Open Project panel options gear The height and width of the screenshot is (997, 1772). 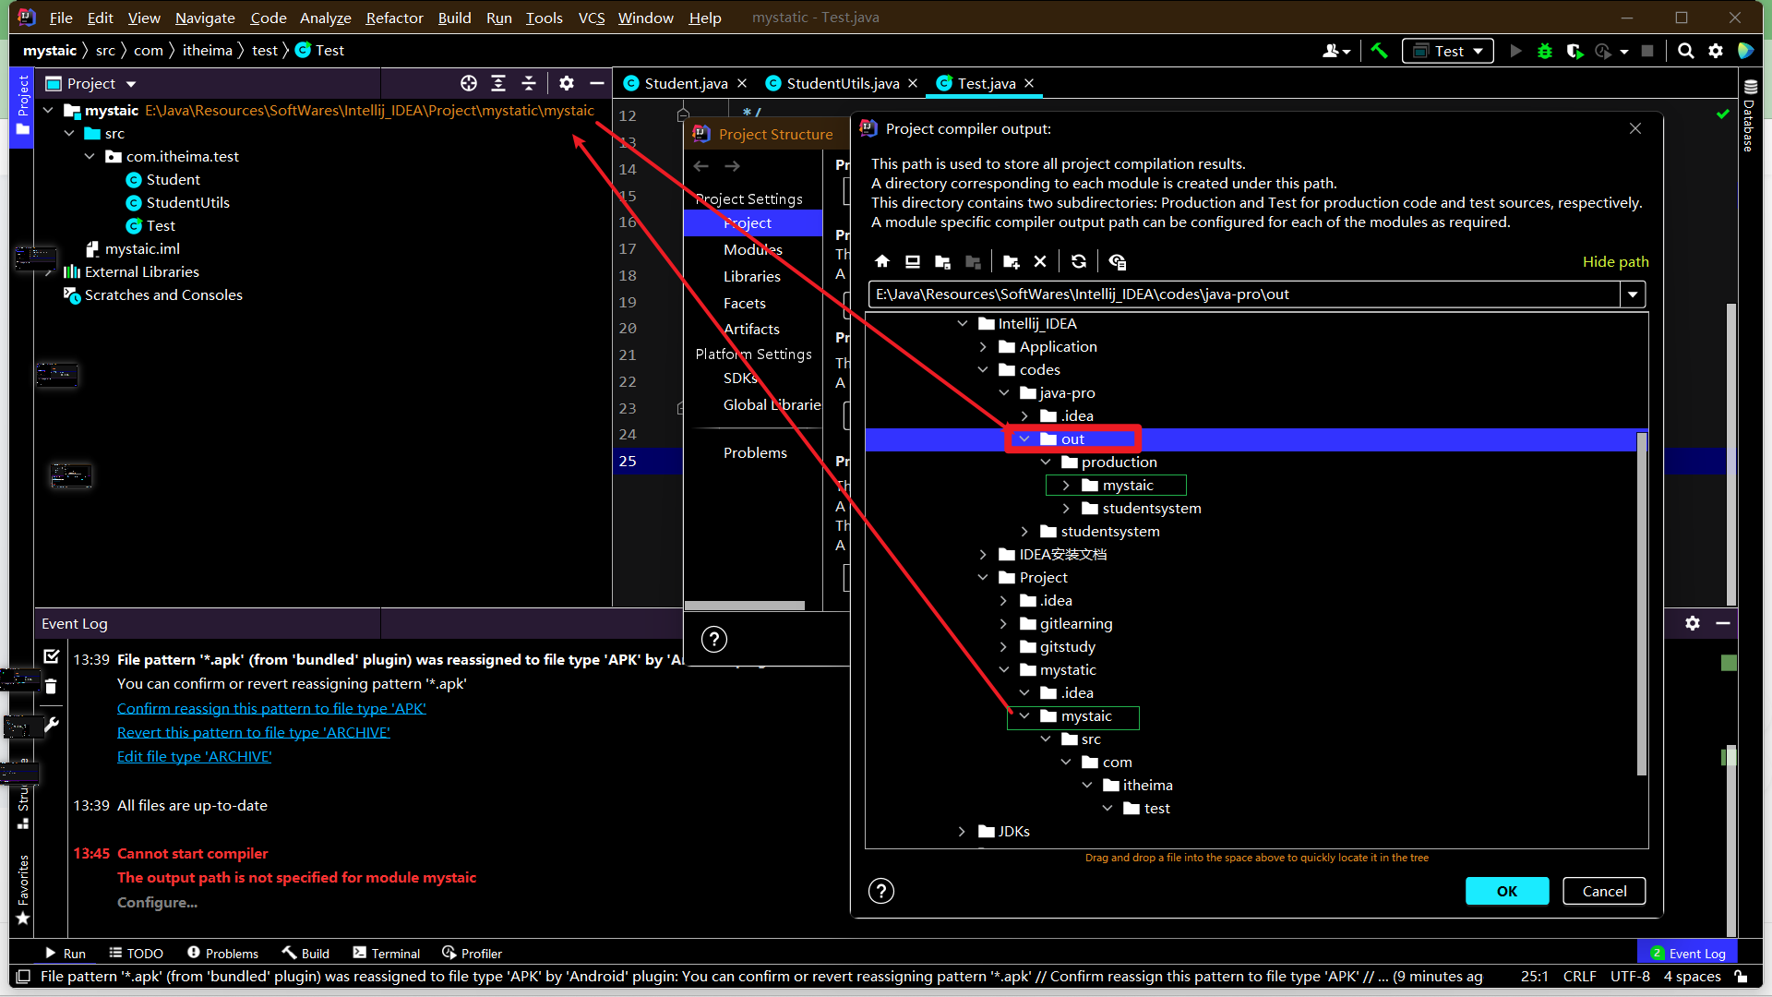click(567, 83)
